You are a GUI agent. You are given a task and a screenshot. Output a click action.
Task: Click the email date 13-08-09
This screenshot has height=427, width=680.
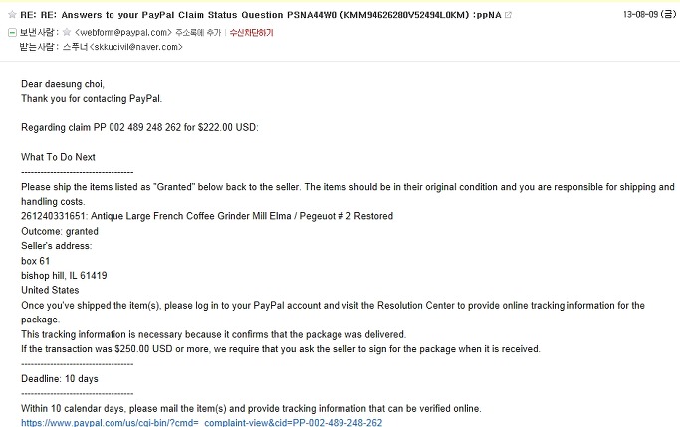640,14
